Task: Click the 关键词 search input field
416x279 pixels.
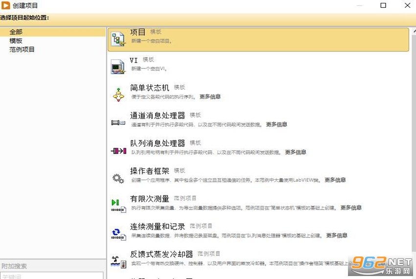Action: 52,275
